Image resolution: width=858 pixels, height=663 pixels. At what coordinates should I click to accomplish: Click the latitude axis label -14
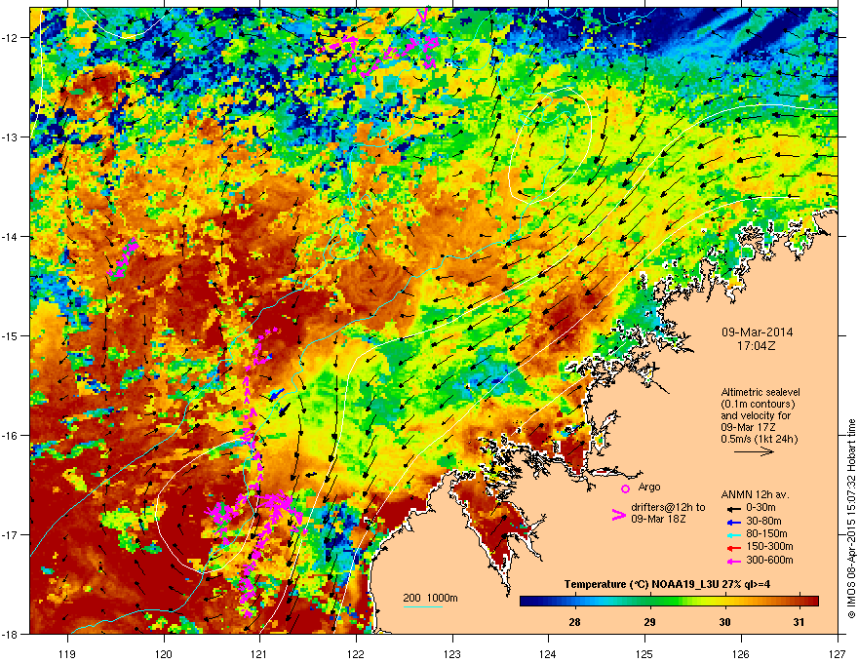pyautogui.click(x=11, y=236)
